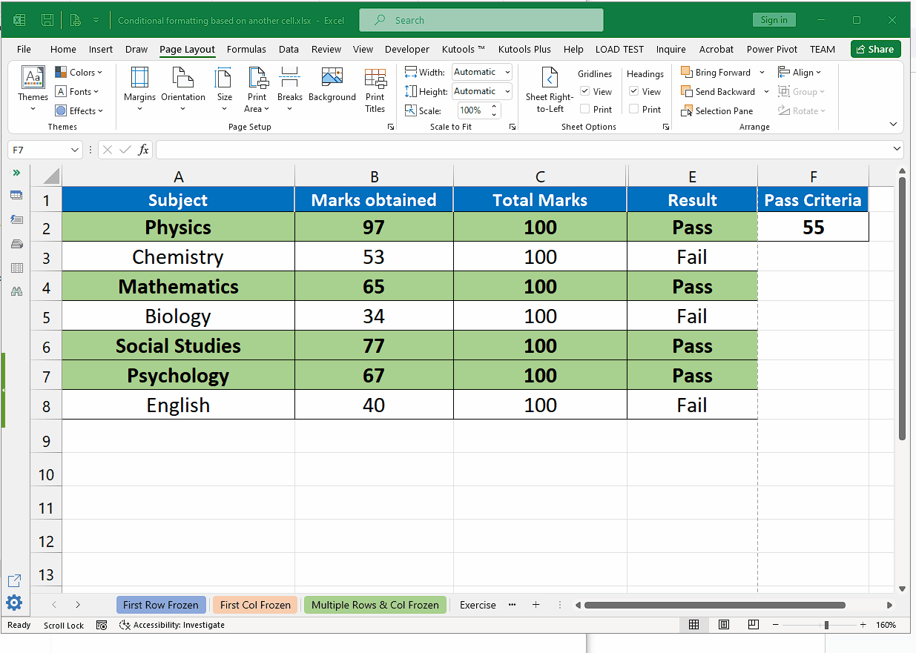Open the Kutools Plus ribbon tab
The width and height of the screenshot is (916, 653).
524,49
